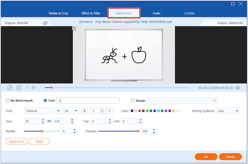Select the No Watermark radio option

8,101
